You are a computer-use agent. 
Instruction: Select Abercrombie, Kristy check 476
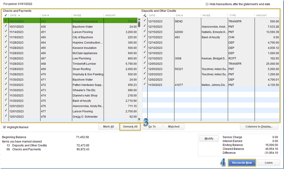tap(70, 106)
